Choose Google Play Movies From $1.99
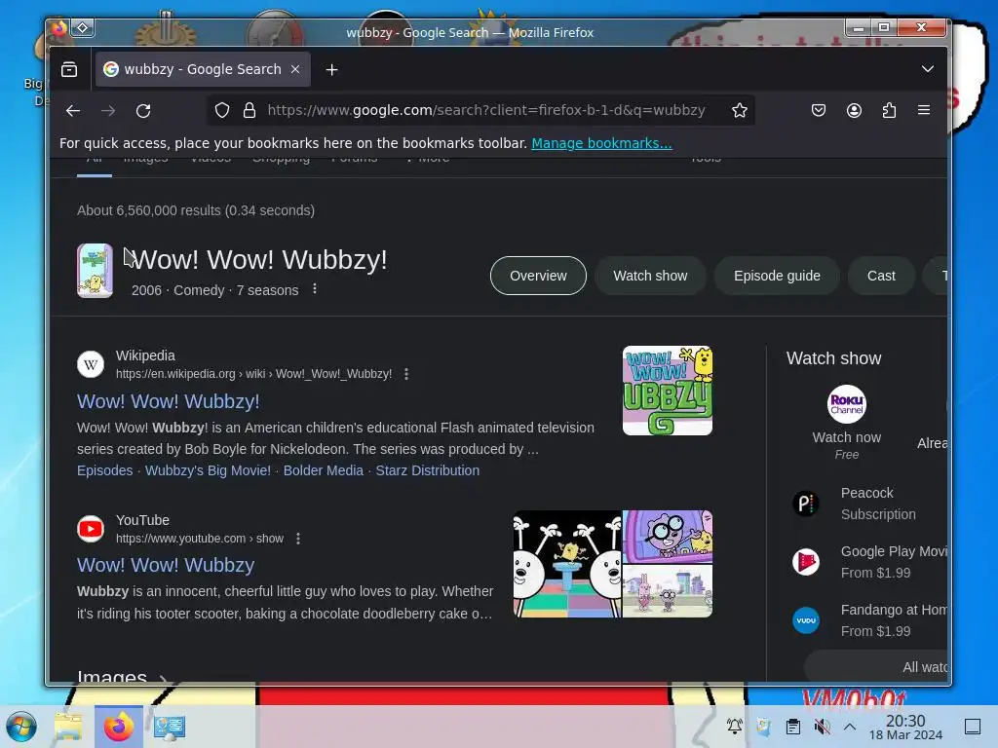The height and width of the screenshot is (748, 998). (x=868, y=562)
